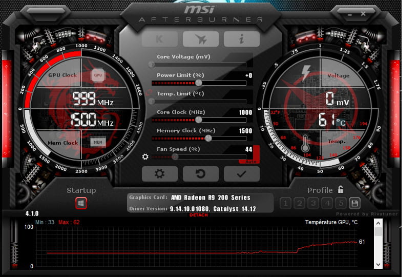Open settings with the gear button
Viewport: 418px width, 277px height.
point(159,174)
